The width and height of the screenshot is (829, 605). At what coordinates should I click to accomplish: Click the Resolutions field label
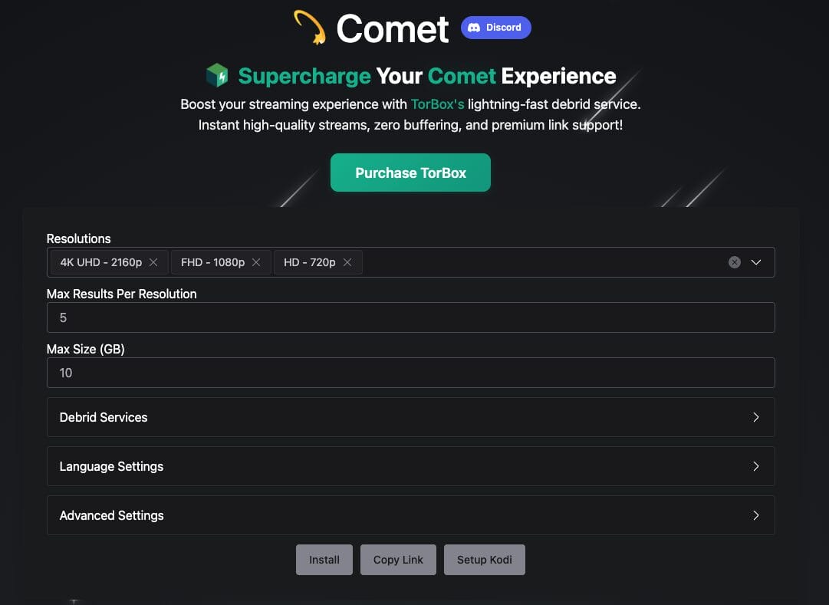79,238
